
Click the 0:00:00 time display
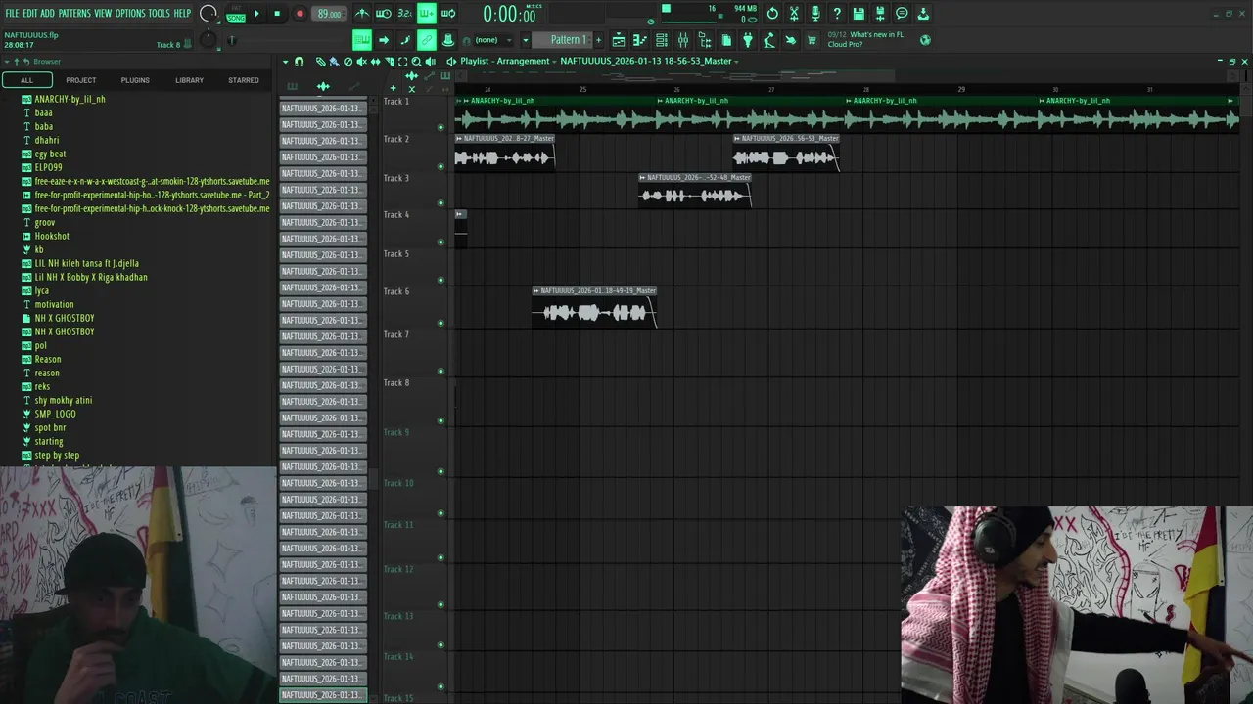tap(509, 15)
